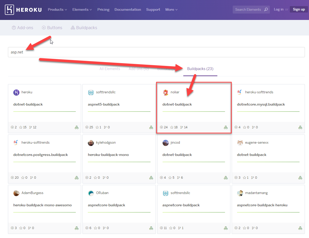Open the heroku-buildpack-mono title

click(108, 155)
